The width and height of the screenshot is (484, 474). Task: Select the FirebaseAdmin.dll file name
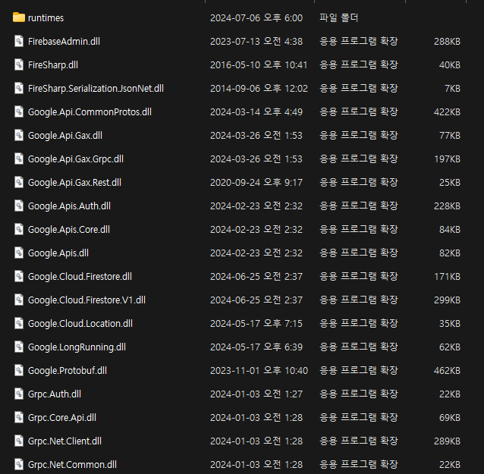pyautogui.click(x=64, y=42)
